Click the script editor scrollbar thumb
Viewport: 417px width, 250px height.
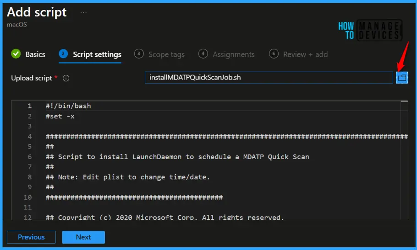tap(404, 101)
